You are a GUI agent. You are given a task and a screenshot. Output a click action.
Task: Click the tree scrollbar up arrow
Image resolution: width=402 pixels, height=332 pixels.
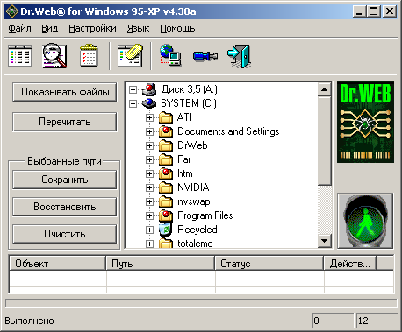[x=324, y=89]
